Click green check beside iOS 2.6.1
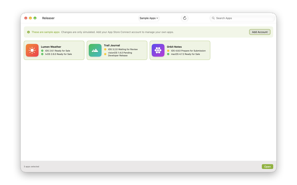This screenshot has height=185, width=297. pos(42,51)
